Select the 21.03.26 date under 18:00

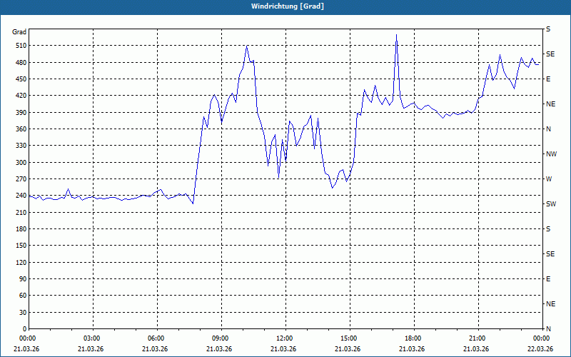(412, 349)
